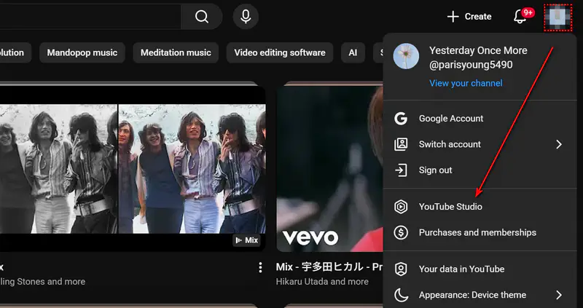Start voice search with microphone icon
This screenshot has height=308, width=583.
coord(246,16)
